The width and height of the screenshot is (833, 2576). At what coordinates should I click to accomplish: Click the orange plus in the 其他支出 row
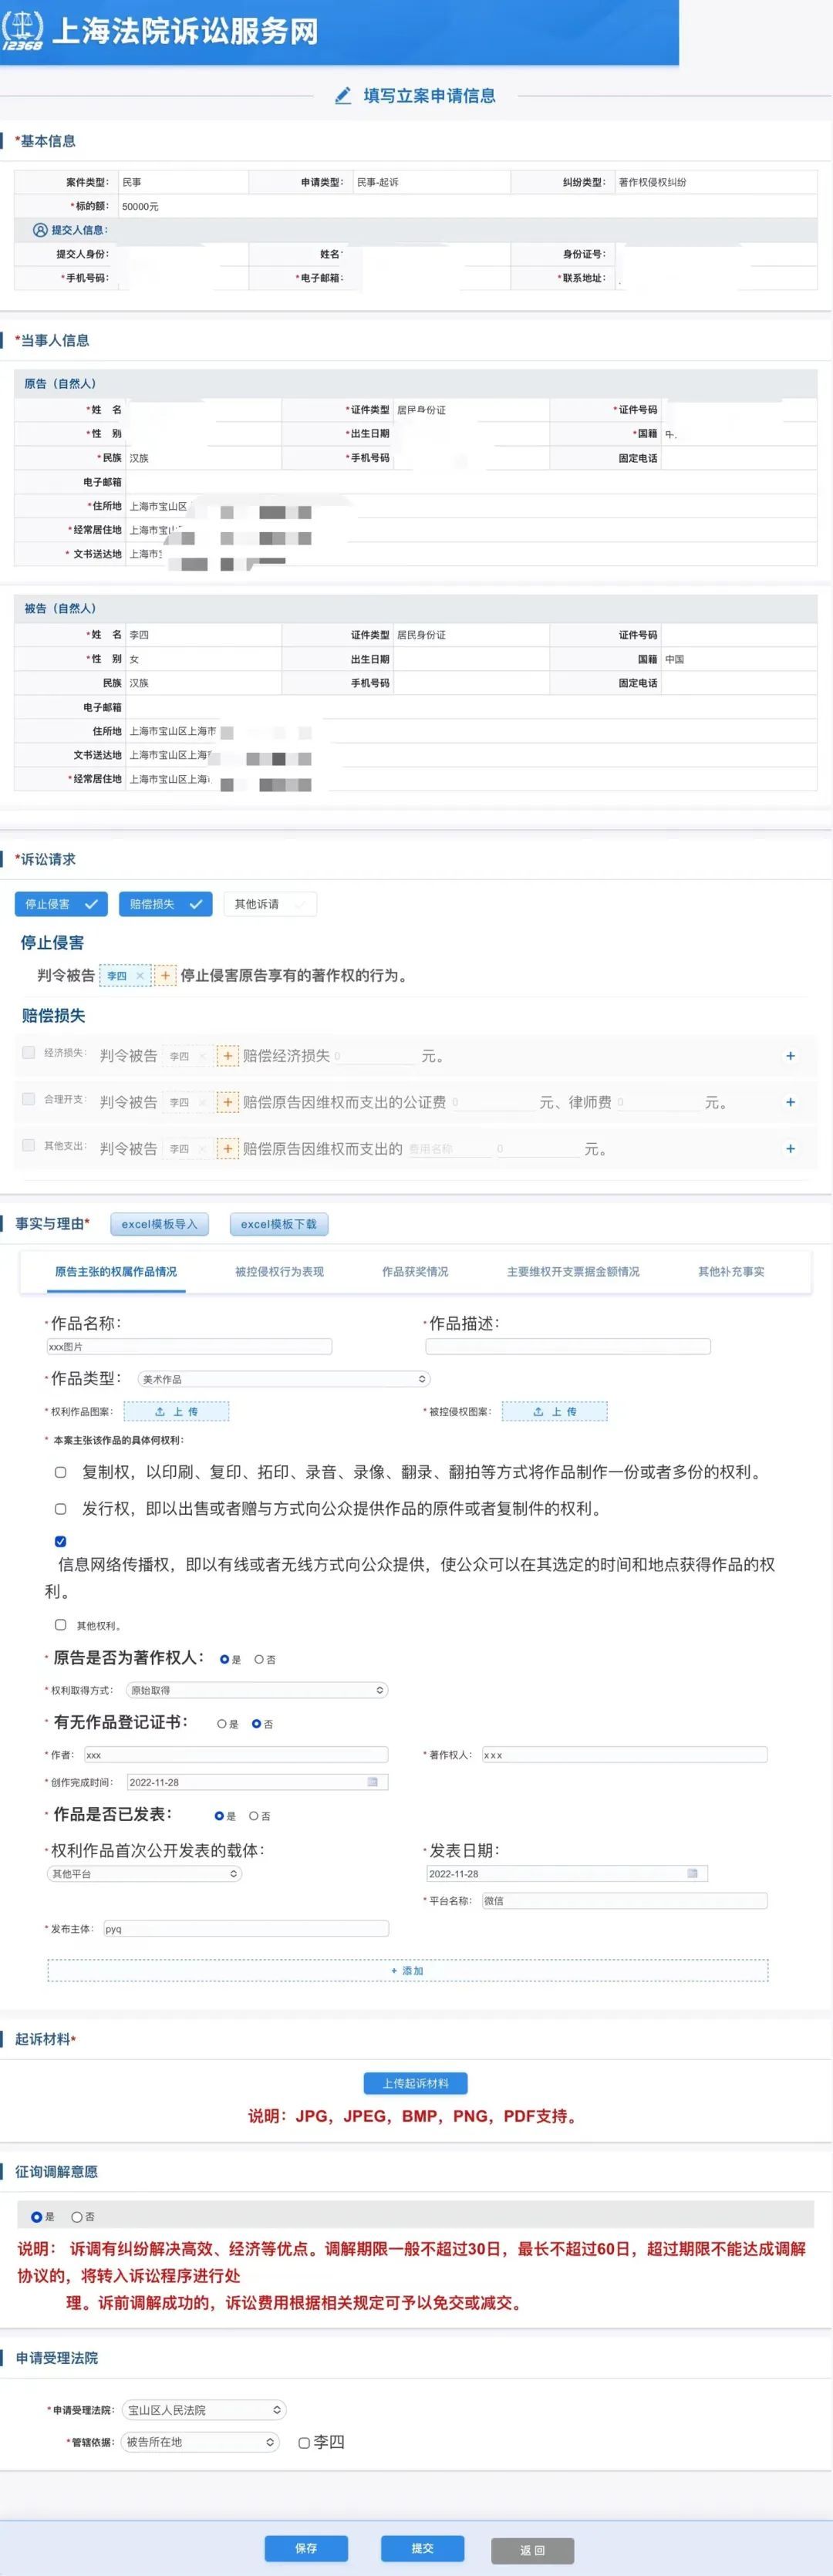point(228,1149)
